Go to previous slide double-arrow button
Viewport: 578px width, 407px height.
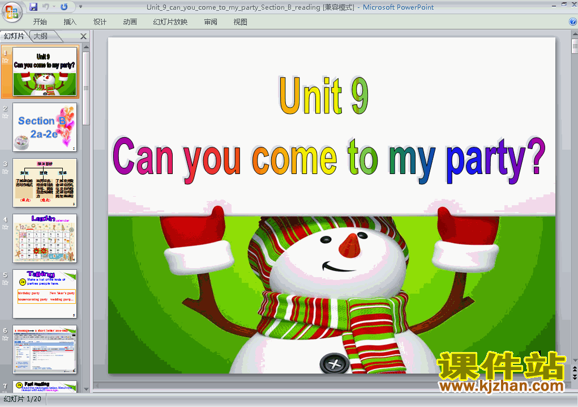(575, 369)
